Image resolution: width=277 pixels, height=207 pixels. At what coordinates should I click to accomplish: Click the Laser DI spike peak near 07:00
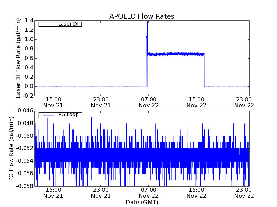click(x=147, y=22)
